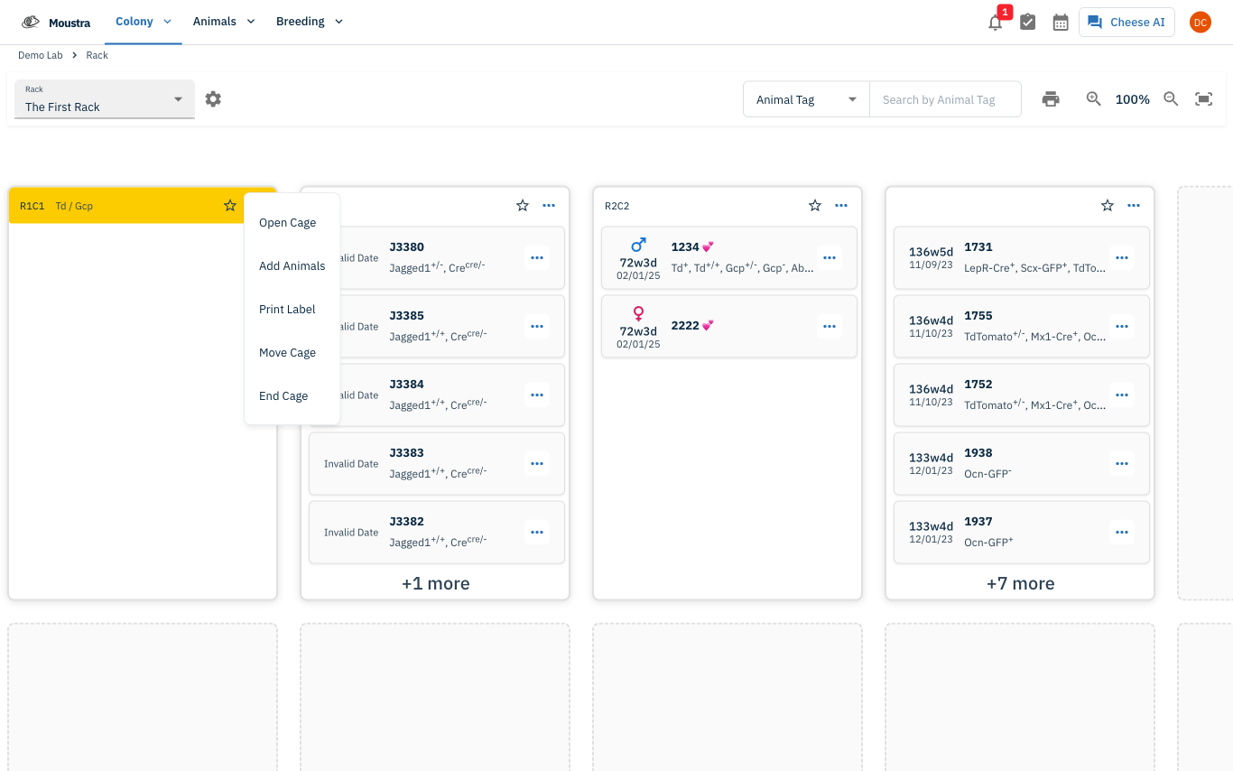Screen dimensions: 1233x771
Task: Zoom out with the magnifier minus icon
Action: click(1171, 99)
